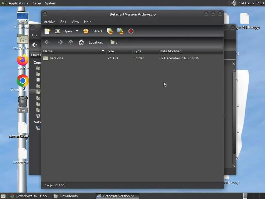Click the Extract toolbar button
The height and width of the screenshot is (199, 265).
coord(93,31)
